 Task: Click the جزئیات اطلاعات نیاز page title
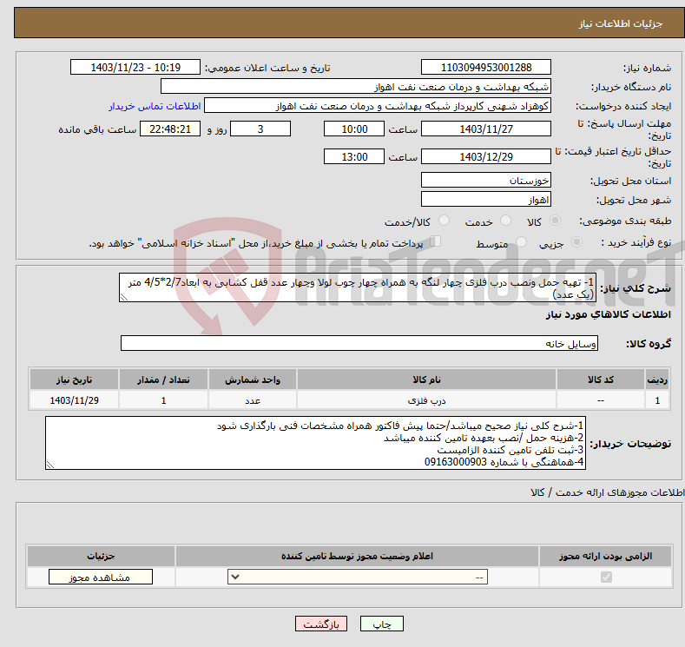[621, 23]
